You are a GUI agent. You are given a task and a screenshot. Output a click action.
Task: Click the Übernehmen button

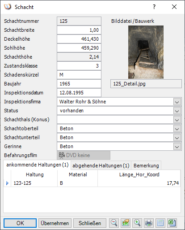(55, 223)
